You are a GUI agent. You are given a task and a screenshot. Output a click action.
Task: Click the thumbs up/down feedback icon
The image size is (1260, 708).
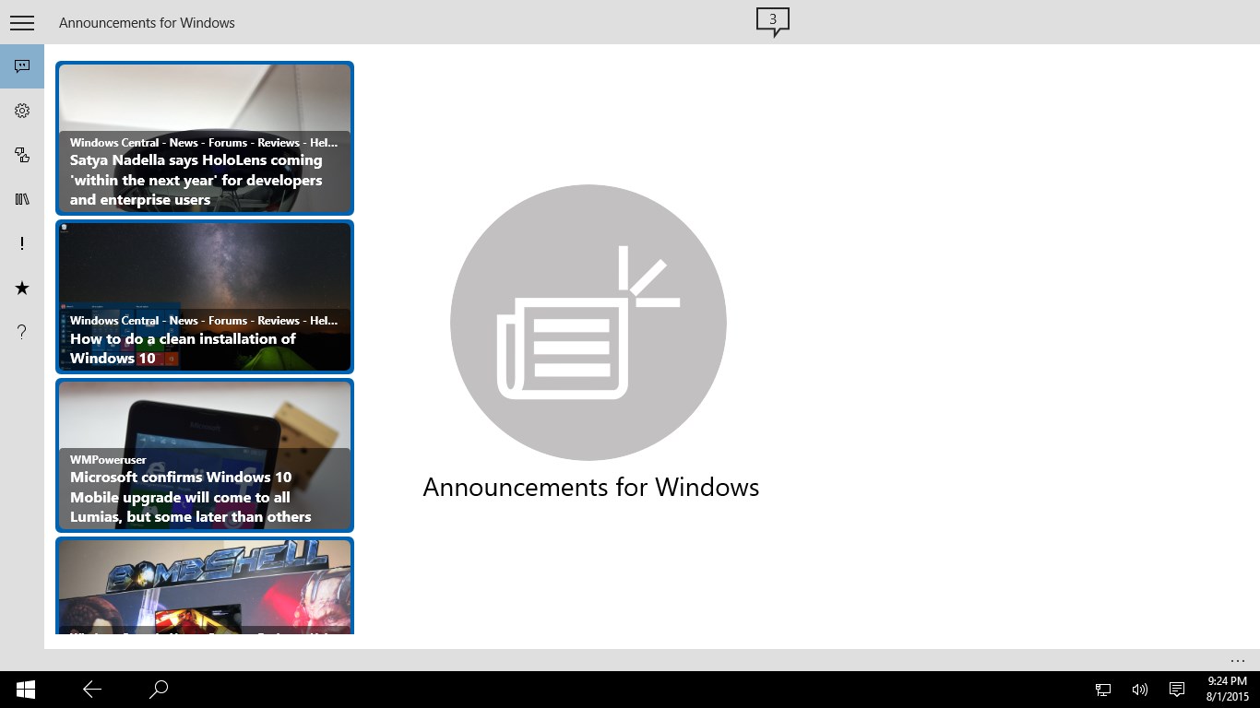pos(22,155)
